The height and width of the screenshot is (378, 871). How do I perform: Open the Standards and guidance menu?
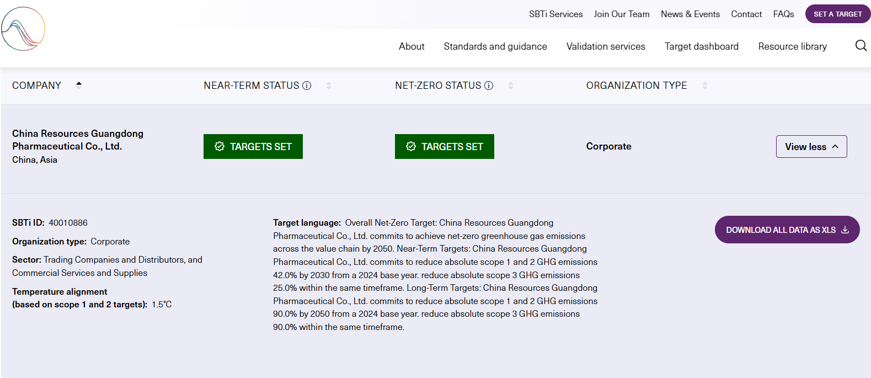(x=495, y=46)
